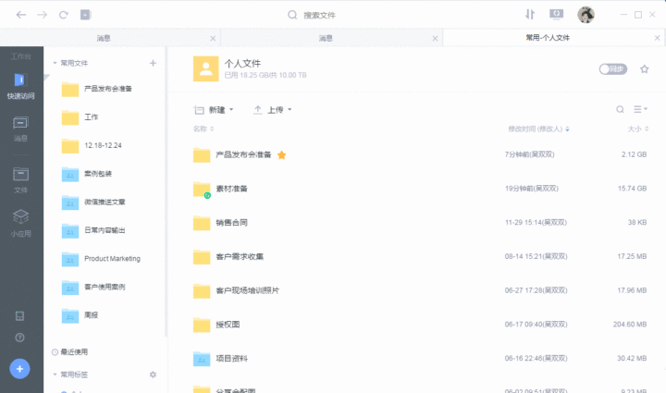
Task: Refresh the current page
Action: 63,15
